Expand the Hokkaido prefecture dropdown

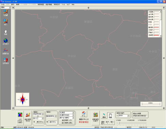coord(73,113)
